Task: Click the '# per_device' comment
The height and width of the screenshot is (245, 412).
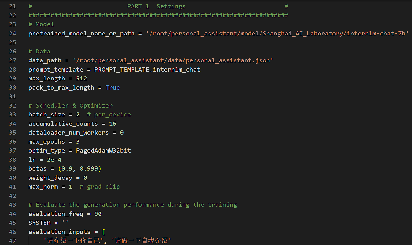Action: [x=109, y=115]
